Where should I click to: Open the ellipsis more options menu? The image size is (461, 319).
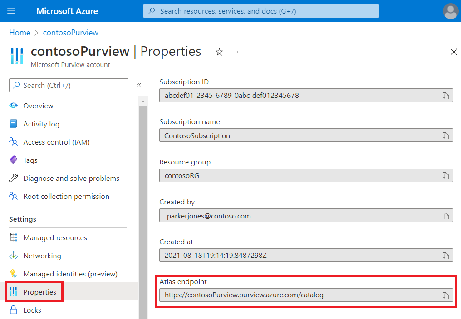click(237, 52)
